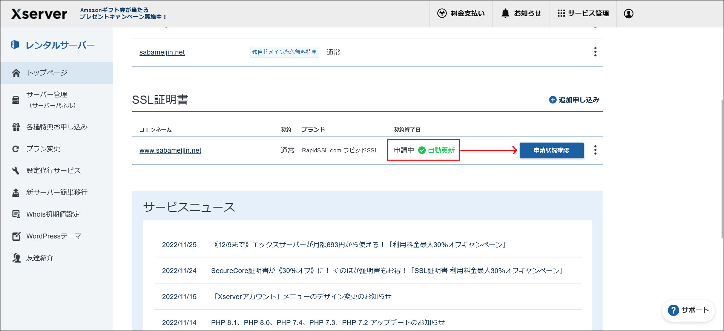Click the 申請中 status text
The height and width of the screenshot is (331, 724).
point(404,150)
